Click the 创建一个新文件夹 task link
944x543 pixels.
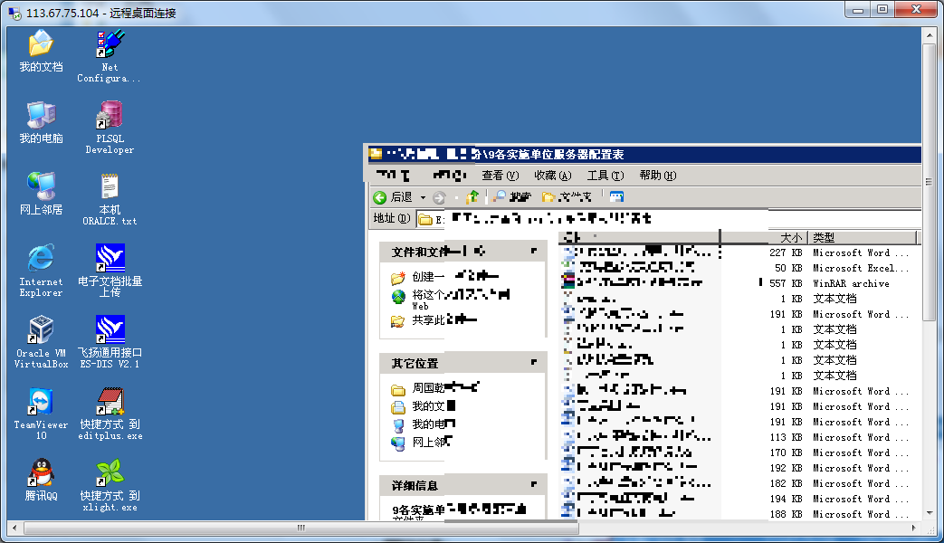[444, 276]
